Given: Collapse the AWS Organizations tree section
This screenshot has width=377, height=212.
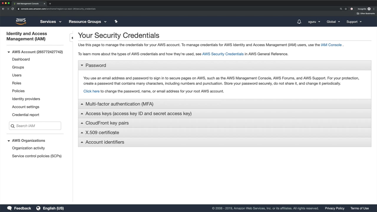Looking at the screenshot, I should click(9, 141).
